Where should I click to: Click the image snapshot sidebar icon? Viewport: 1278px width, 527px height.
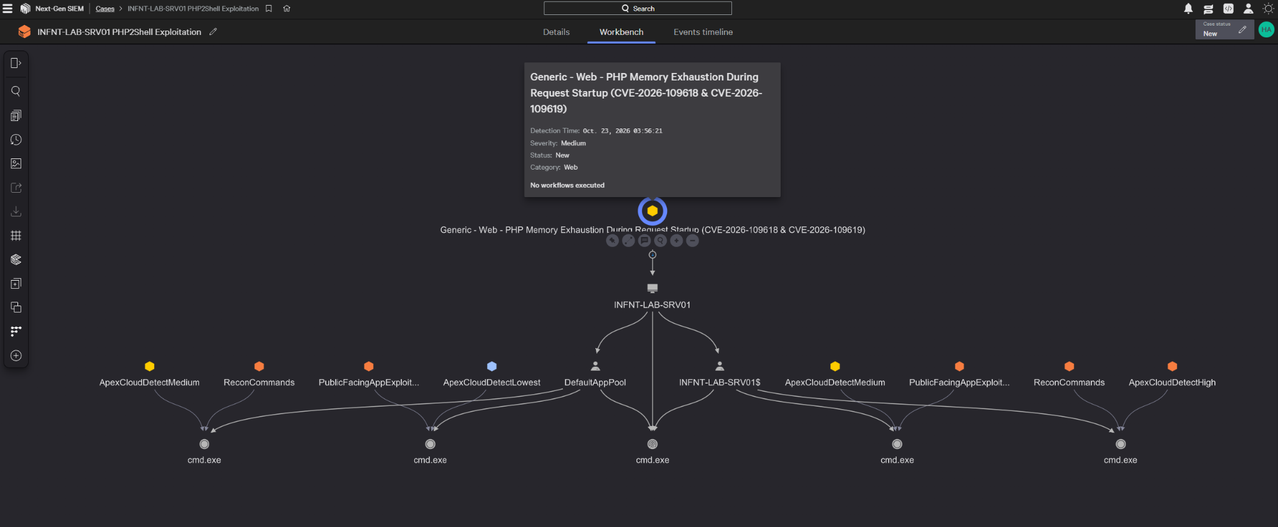coord(16,163)
